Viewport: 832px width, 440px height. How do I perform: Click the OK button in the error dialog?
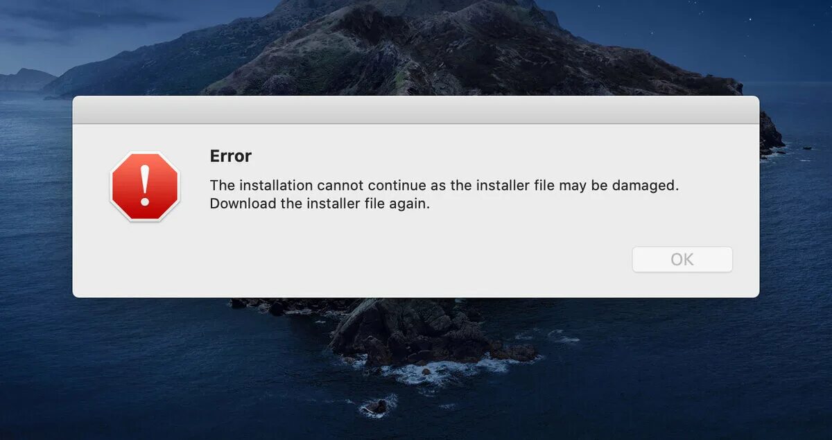[x=682, y=259]
